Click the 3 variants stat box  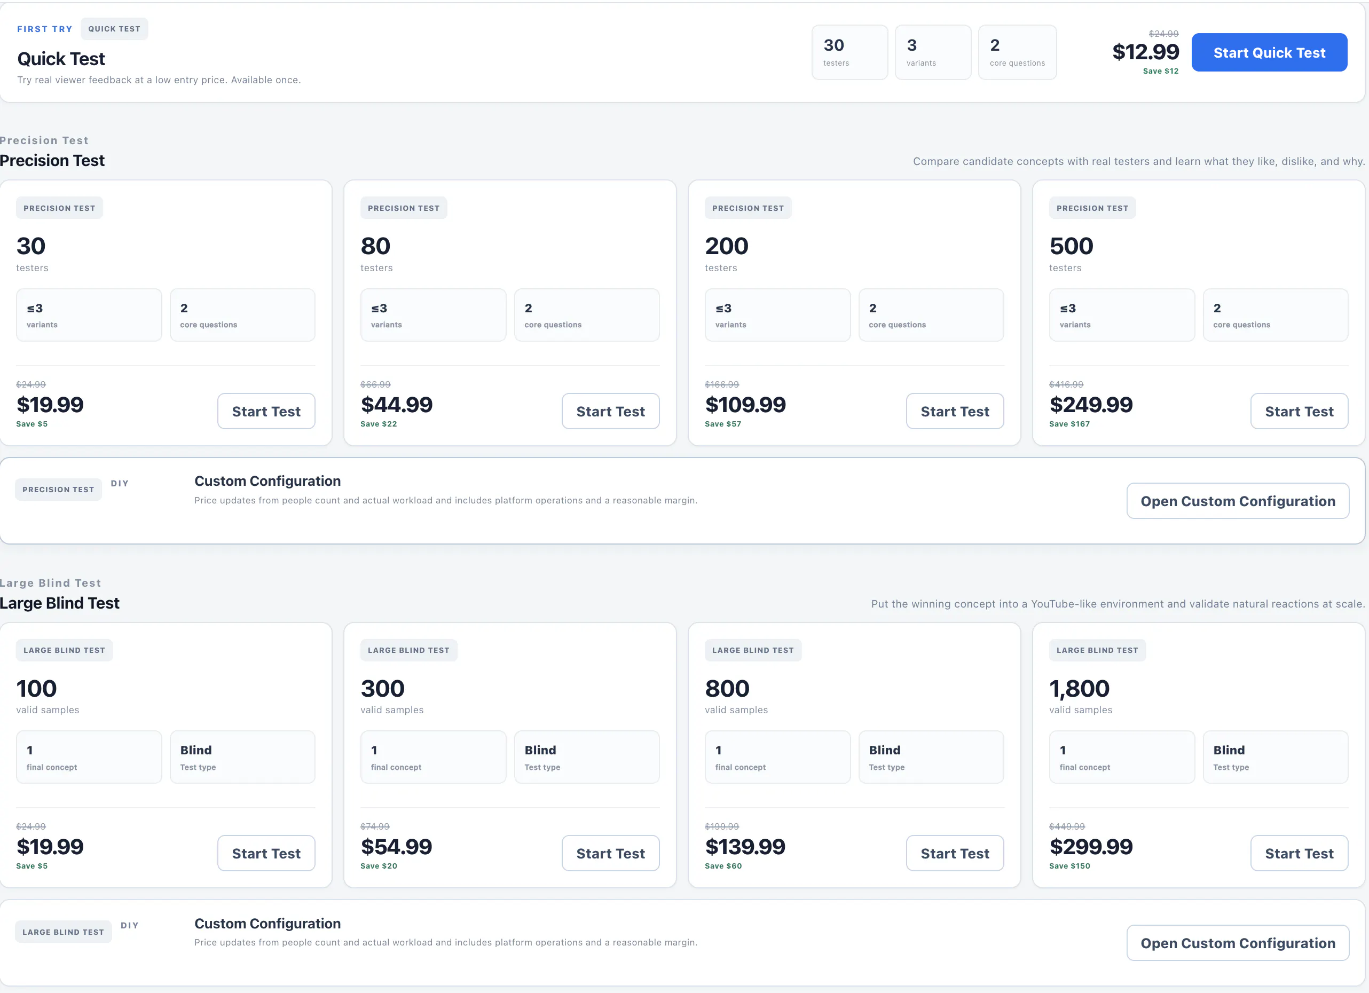933,52
